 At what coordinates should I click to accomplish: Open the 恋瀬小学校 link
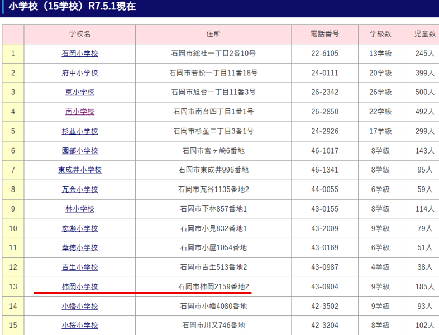tap(80, 229)
